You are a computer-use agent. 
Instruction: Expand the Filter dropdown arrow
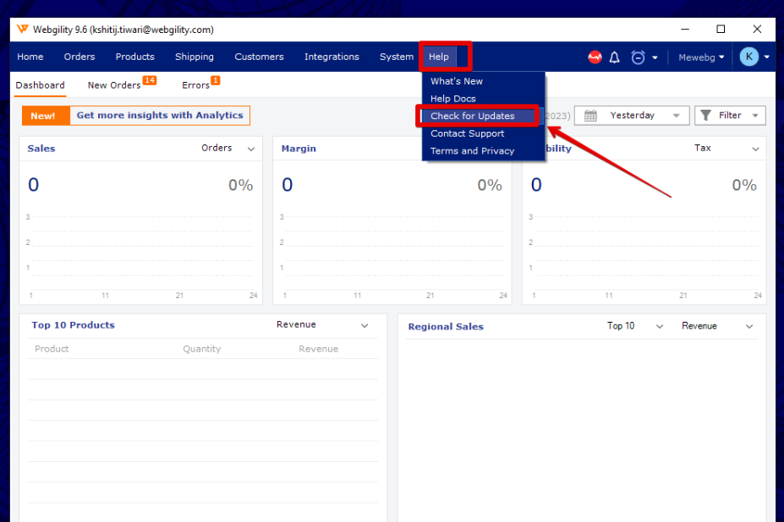point(755,116)
